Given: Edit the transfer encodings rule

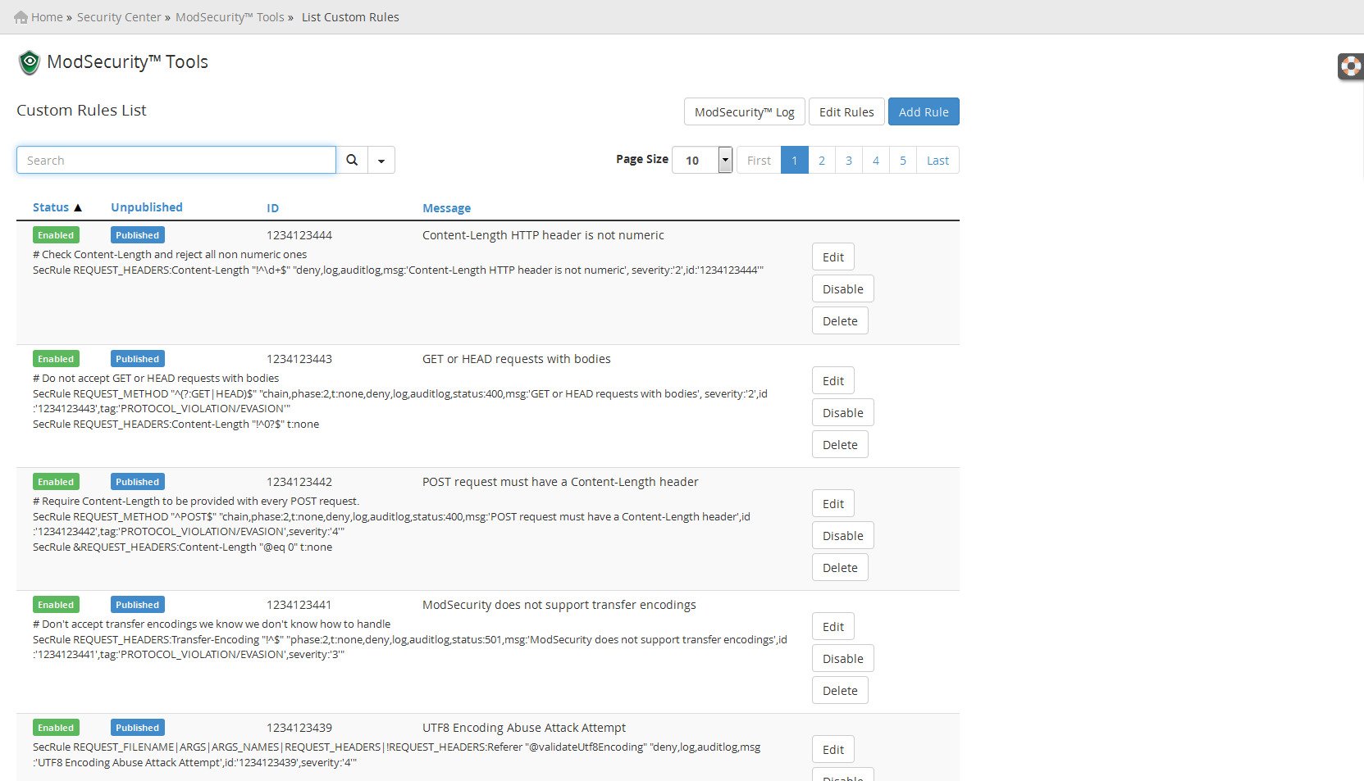Looking at the screenshot, I should [833, 626].
